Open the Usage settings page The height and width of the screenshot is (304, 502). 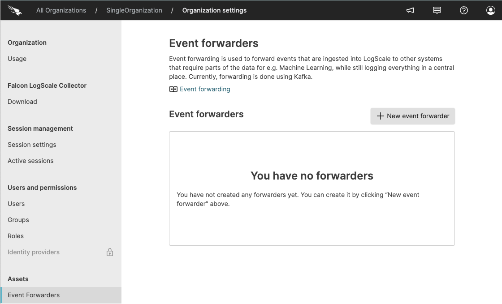pyautogui.click(x=17, y=59)
